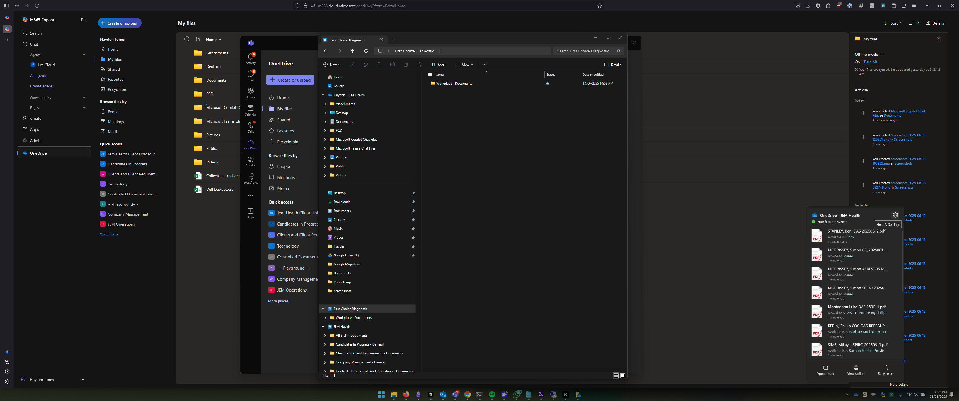This screenshot has width=959, height=401.
Task: Click Create or upload in M365 OneDrive
Action: [120, 23]
